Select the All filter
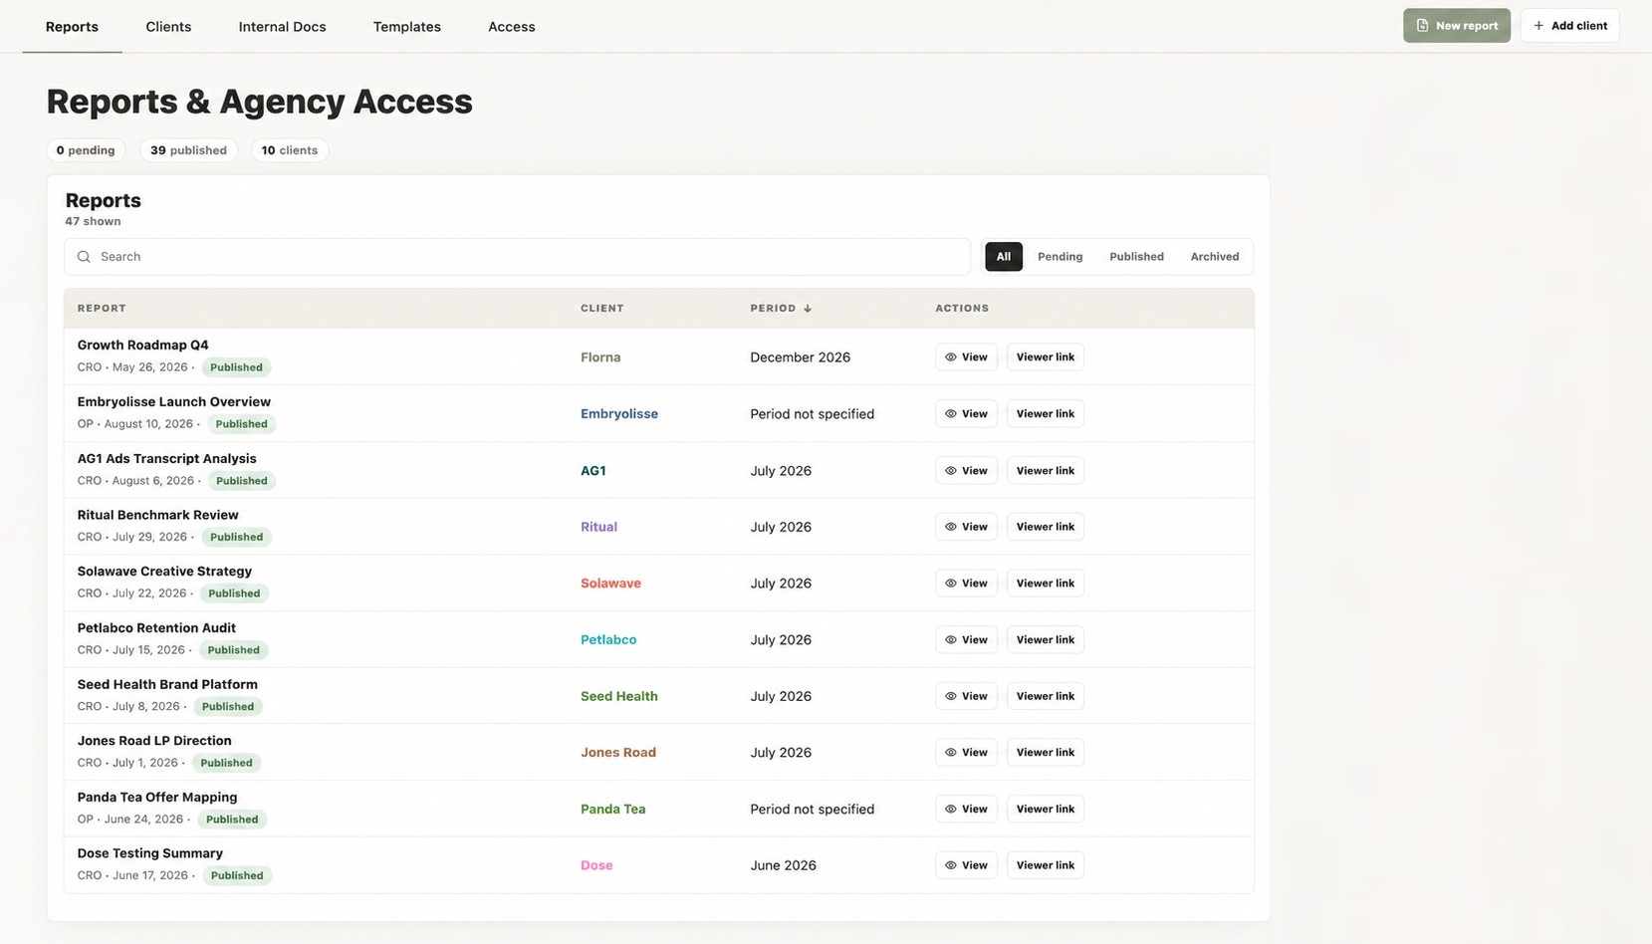Viewport: 1652px width, 944px height. pos(1004,257)
